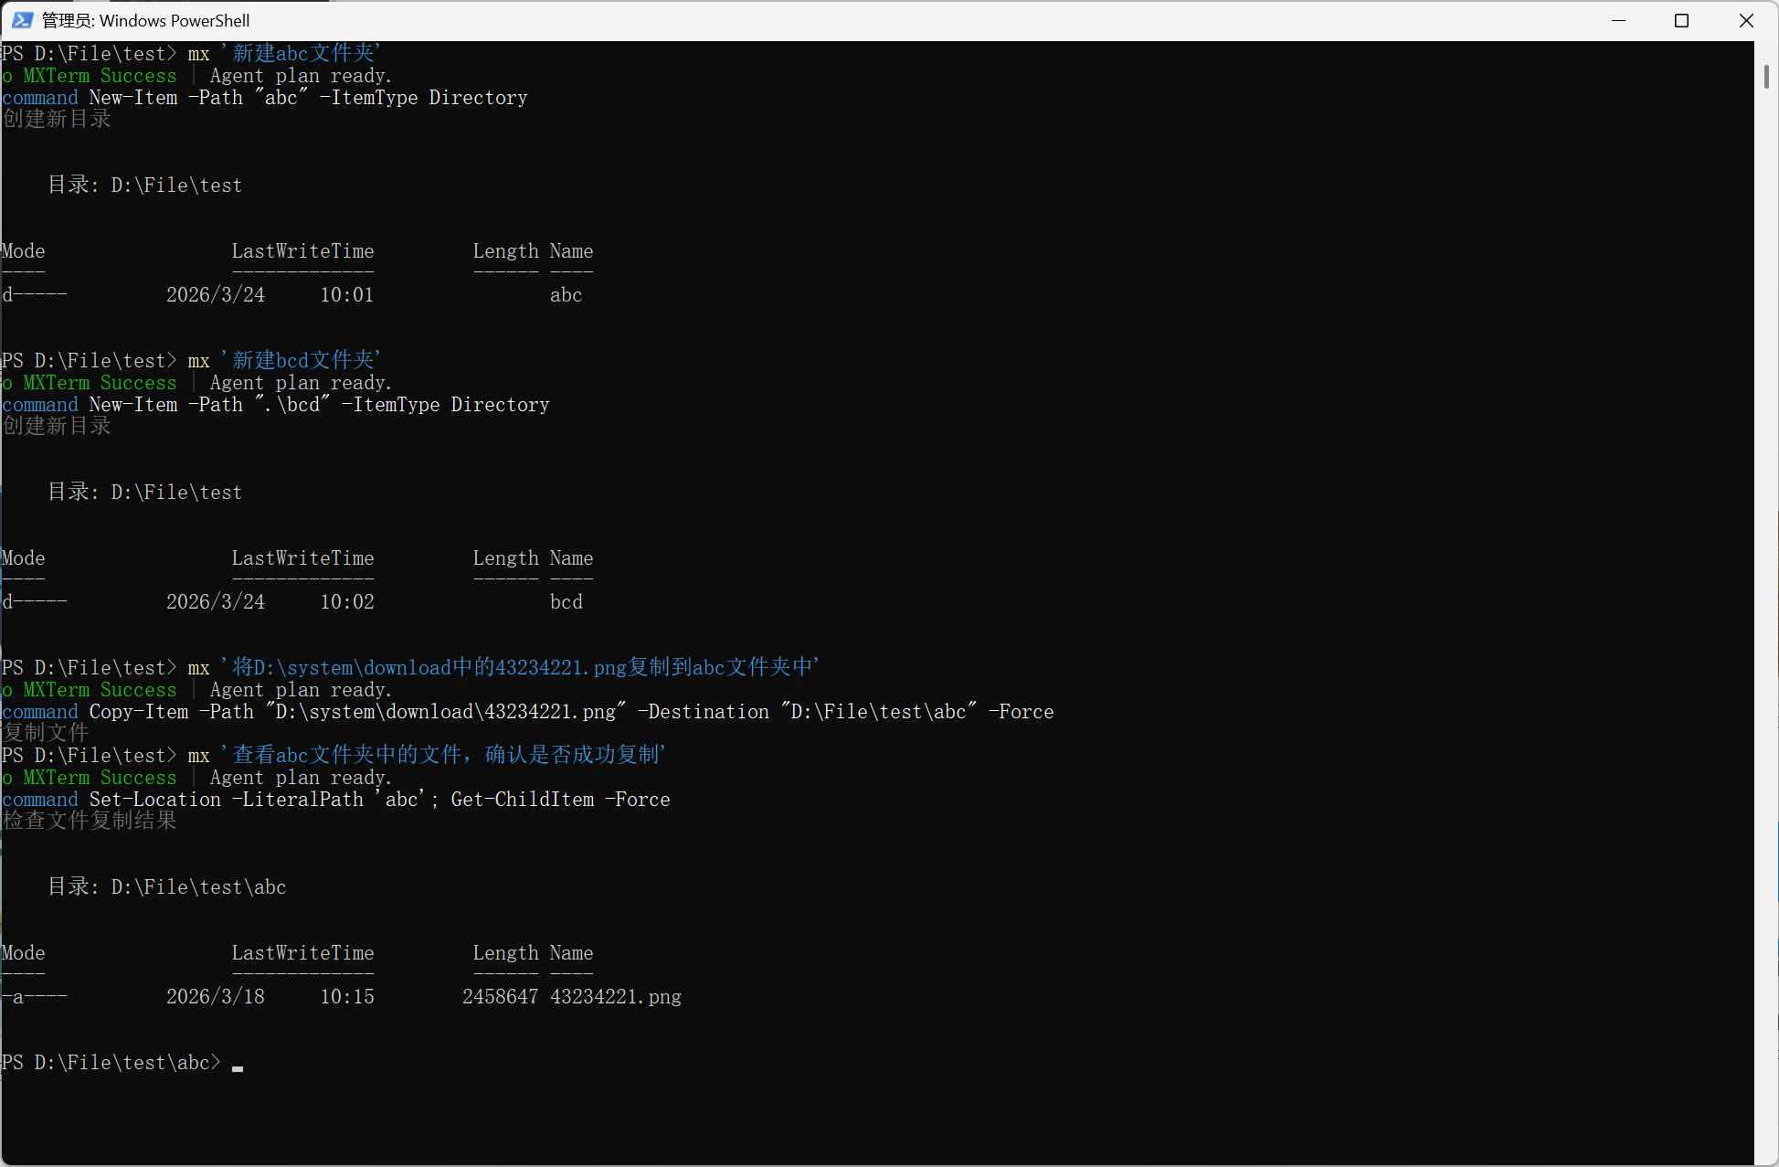Click the quoted text '查看abc文件夹中的文件，确认是否成功复制'
The height and width of the screenshot is (1167, 1779).
coord(446,755)
